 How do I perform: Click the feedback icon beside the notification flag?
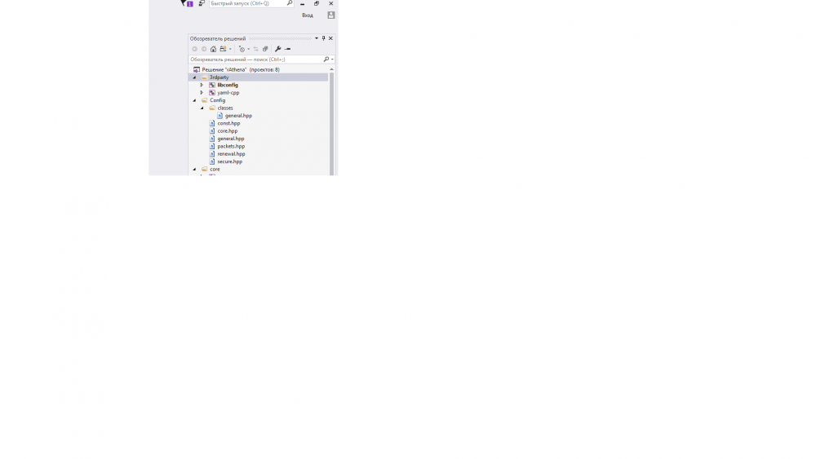tap(202, 3)
